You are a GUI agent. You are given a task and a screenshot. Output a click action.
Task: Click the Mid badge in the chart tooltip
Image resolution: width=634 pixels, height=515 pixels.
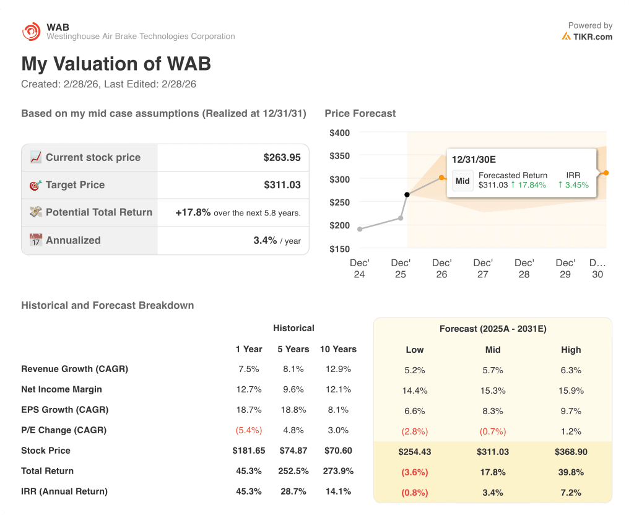[462, 181]
